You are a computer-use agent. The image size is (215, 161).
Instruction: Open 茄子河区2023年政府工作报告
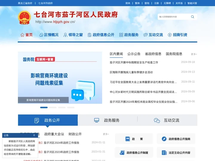click(x=62, y=152)
